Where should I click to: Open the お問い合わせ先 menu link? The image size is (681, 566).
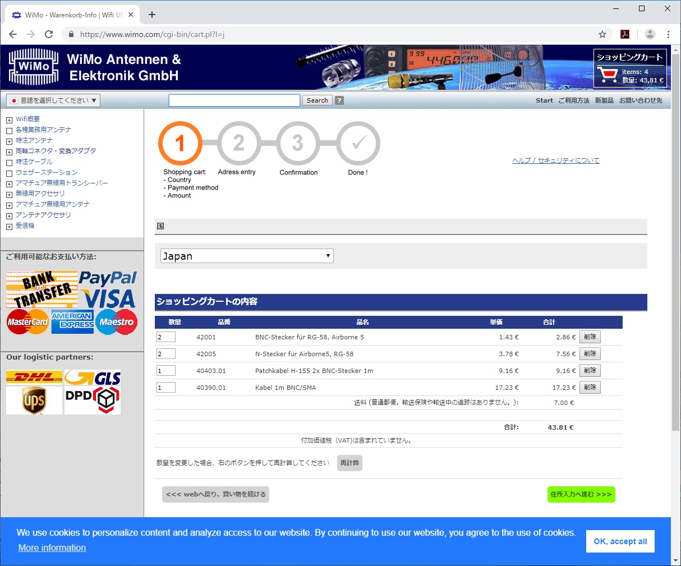641,100
